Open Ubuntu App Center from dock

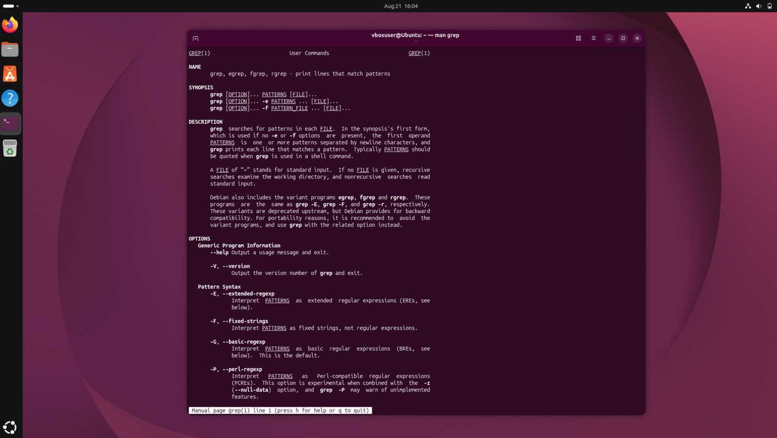tap(10, 74)
